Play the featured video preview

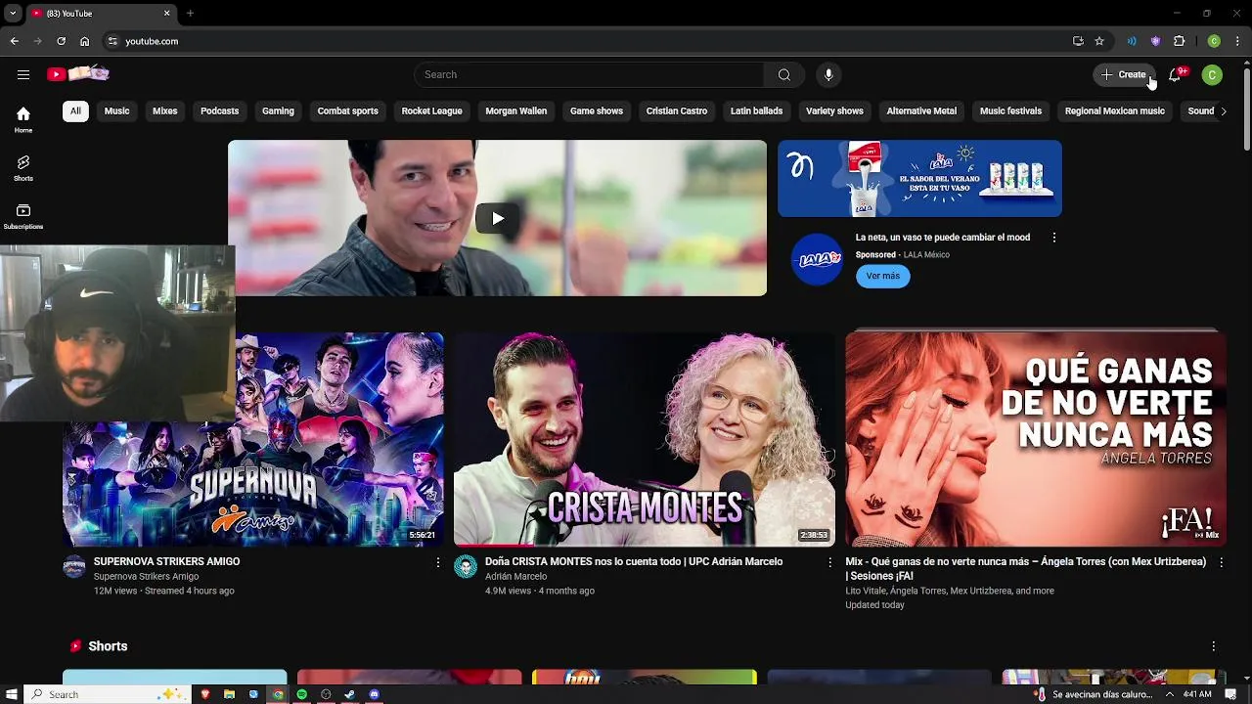497,218
